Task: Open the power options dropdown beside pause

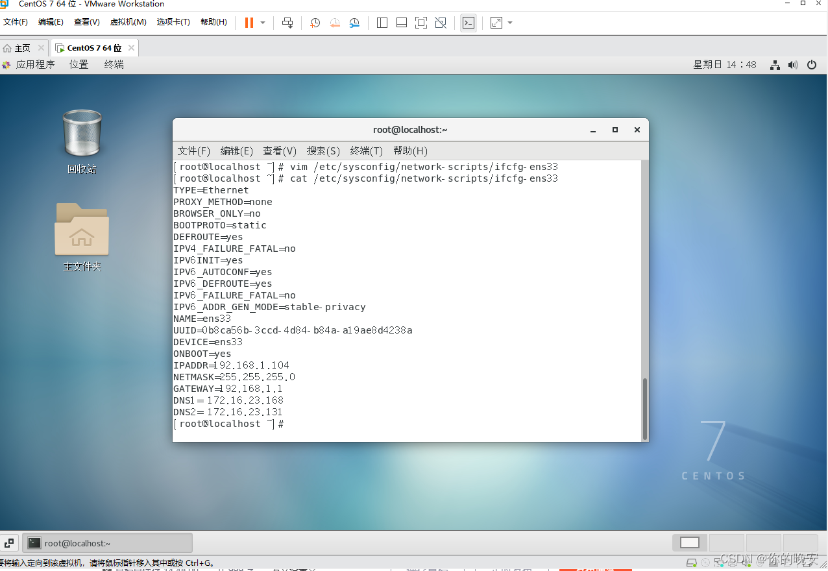Action: click(263, 23)
